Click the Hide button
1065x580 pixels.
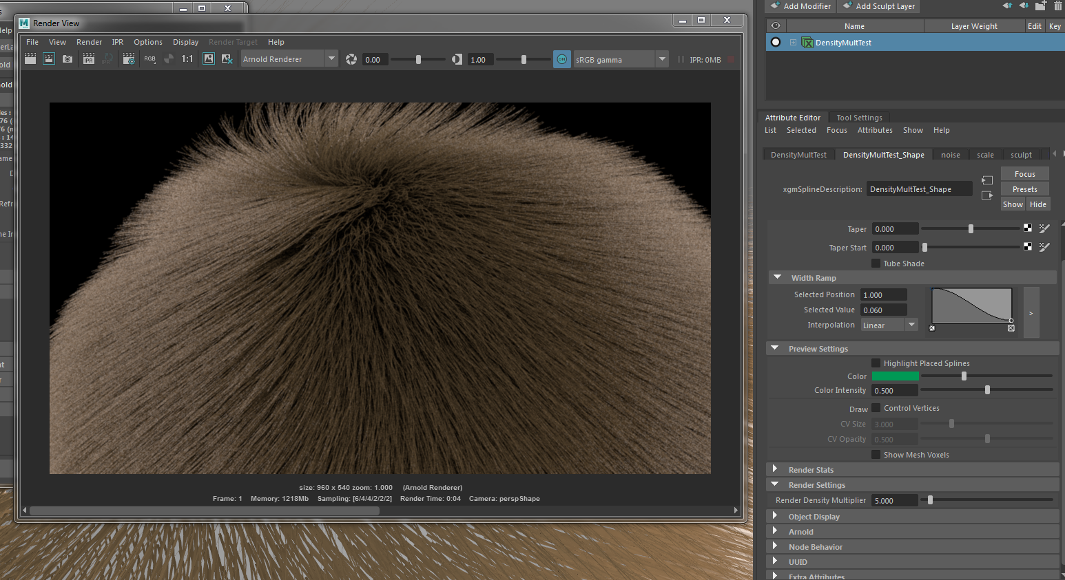[1038, 204]
